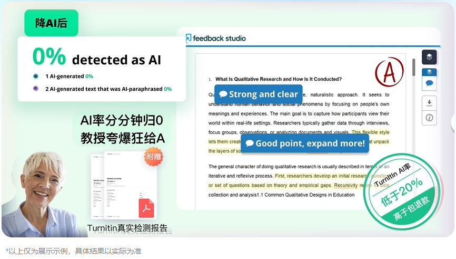The image size is (456, 259).
Task: Open the 'Strong and clear' comment bubble
Action: 258,94
